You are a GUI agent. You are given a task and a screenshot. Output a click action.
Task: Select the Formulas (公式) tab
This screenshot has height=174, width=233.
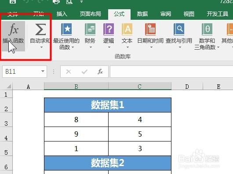[119, 14]
